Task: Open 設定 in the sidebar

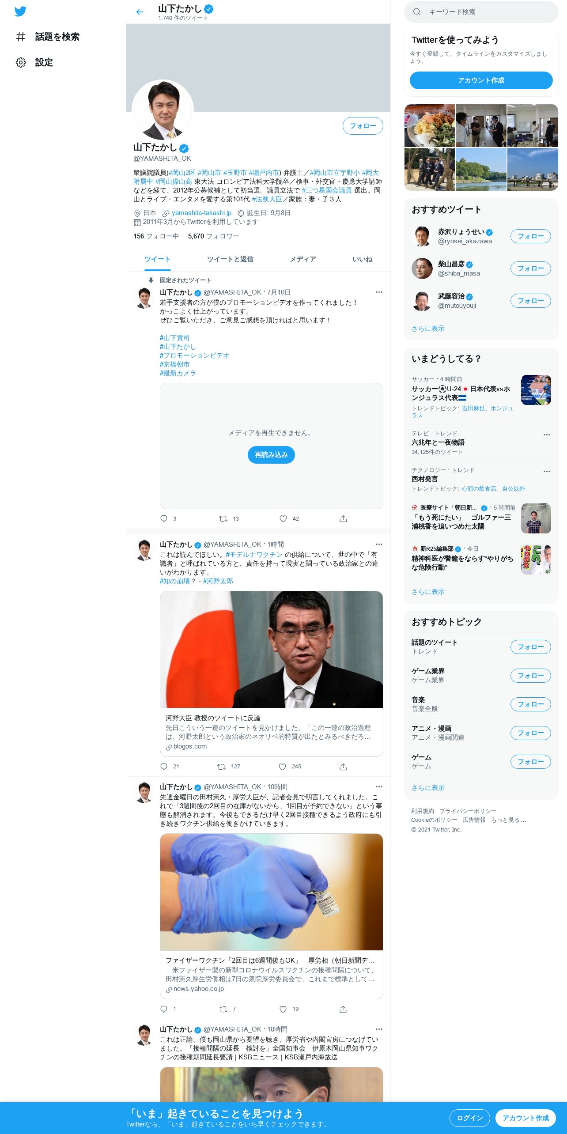Action: pyautogui.click(x=34, y=62)
